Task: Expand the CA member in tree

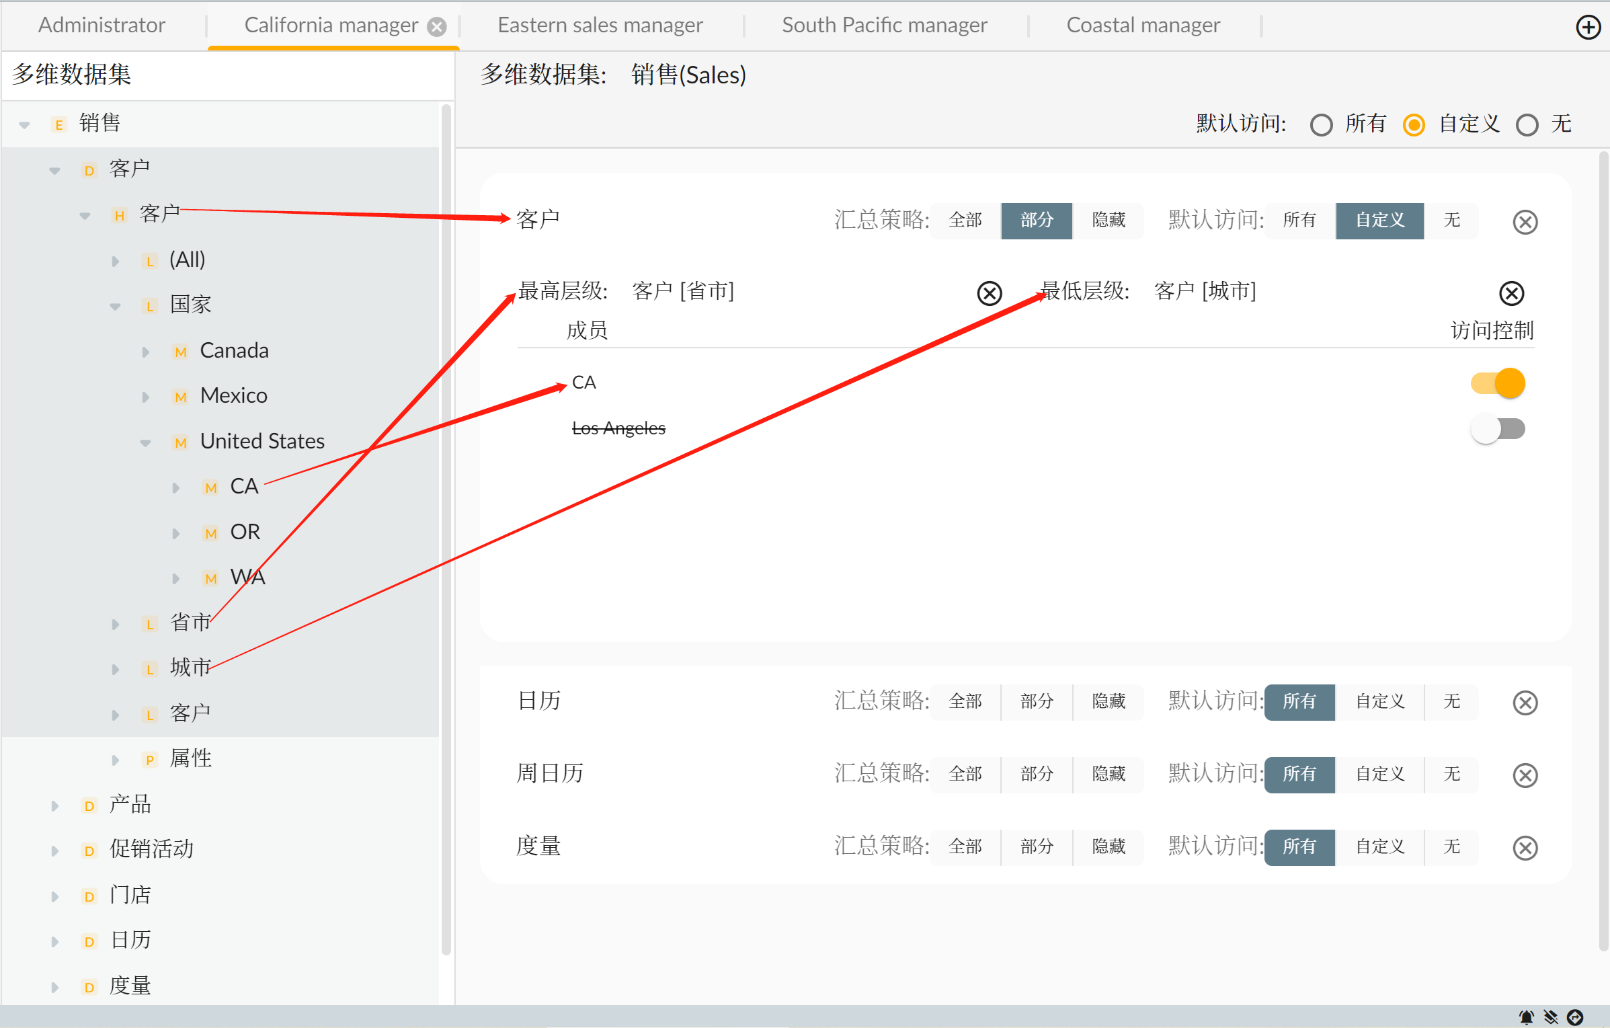Action: [176, 487]
